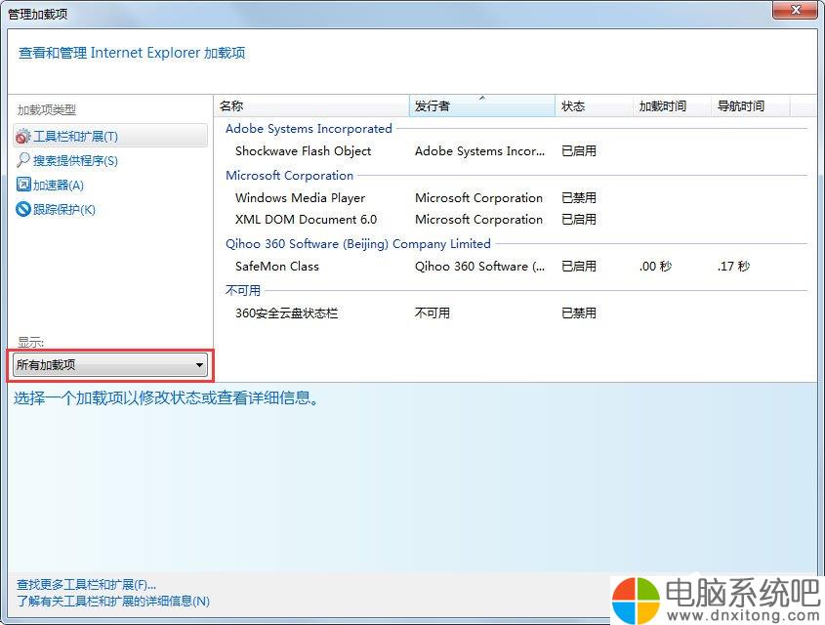Click Qihoo 360 Software (... publisher cell
Viewport: 825px width, 625px height.
479,267
